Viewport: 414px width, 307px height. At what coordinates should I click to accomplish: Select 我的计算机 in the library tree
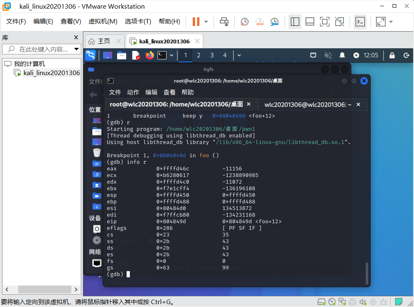29,64
